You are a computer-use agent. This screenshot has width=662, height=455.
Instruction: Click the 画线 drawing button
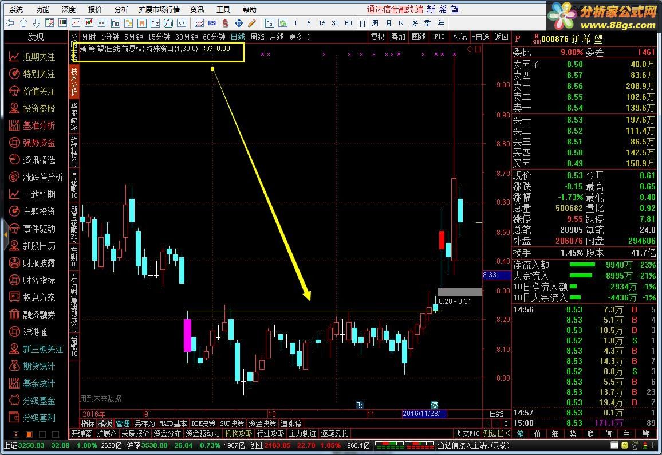(x=419, y=37)
